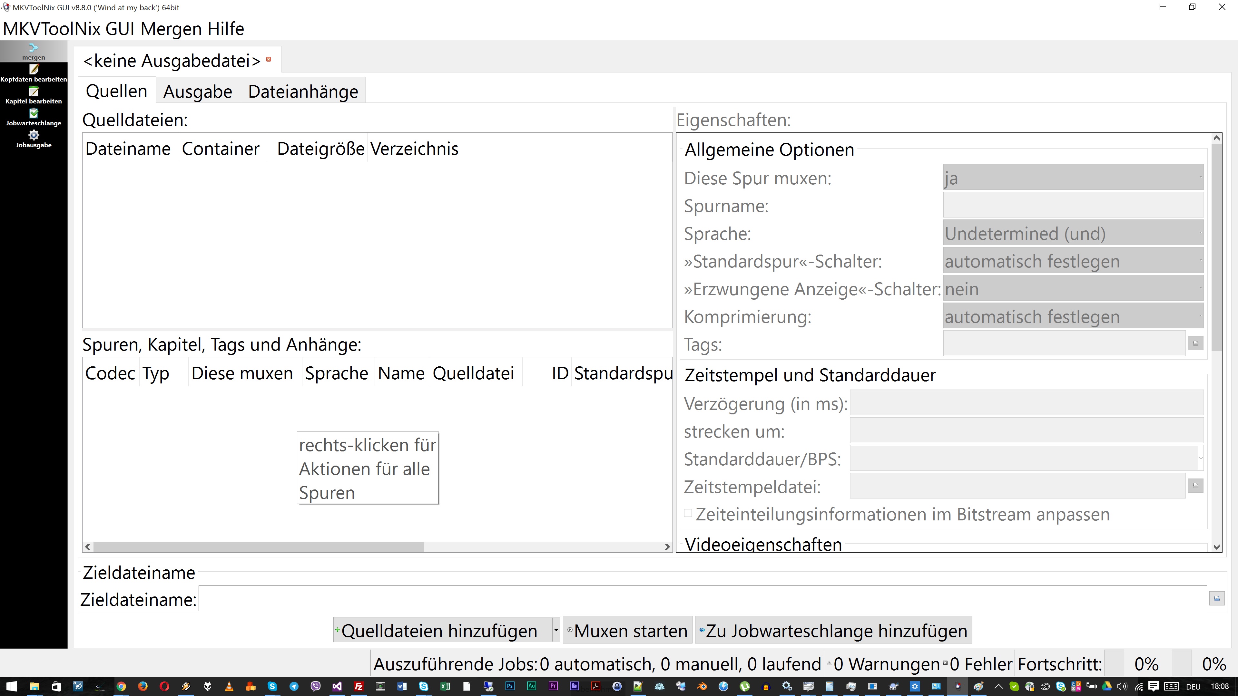1238x696 pixels.
Task: Show hidden system tray icons
Action: tap(999, 686)
